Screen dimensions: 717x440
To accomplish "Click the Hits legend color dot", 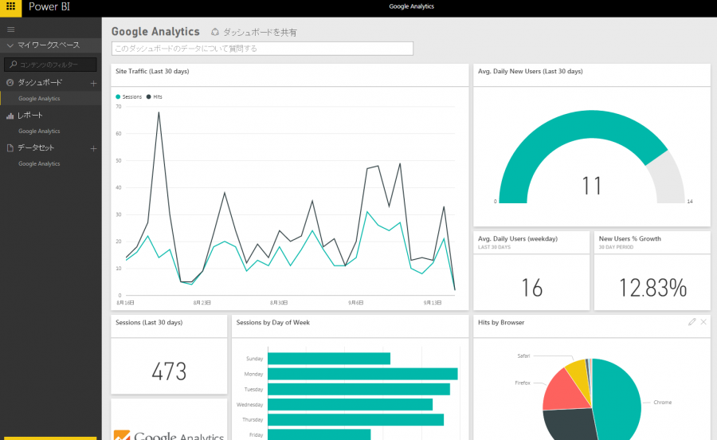I will 149,97.
